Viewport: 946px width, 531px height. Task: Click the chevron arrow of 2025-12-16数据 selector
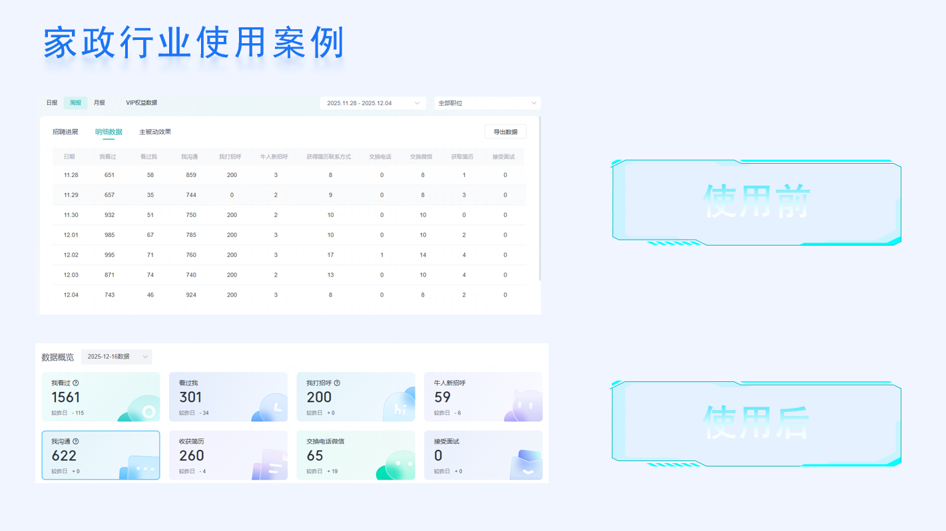(144, 357)
